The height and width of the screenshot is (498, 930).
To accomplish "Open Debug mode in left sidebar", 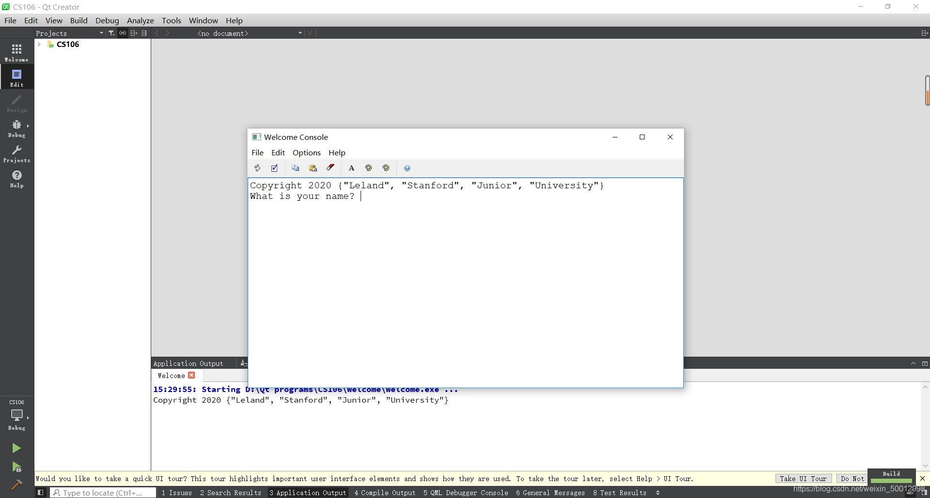I will click(x=16, y=128).
